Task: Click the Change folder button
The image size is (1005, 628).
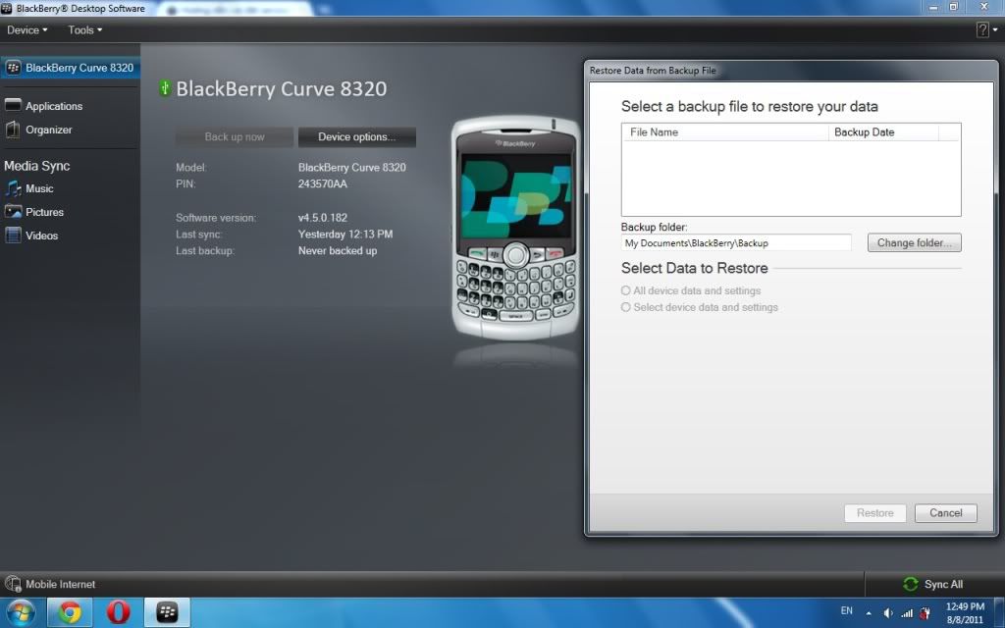Action: click(x=914, y=243)
